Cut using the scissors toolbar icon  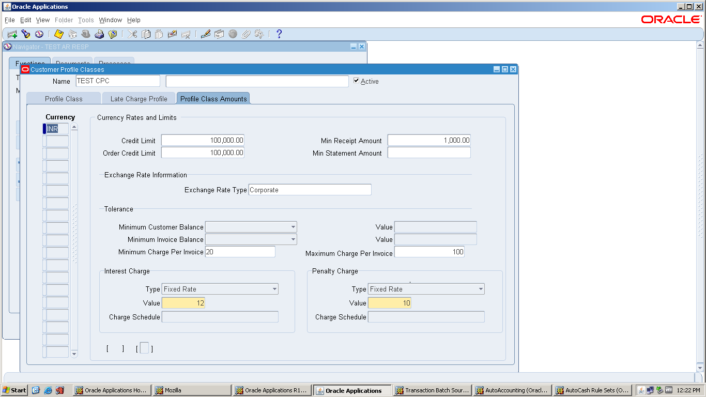[x=132, y=34]
